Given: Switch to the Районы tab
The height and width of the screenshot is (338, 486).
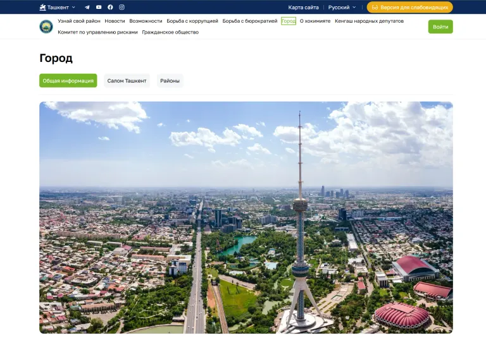Looking at the screenshot, I should click(170, 80).
